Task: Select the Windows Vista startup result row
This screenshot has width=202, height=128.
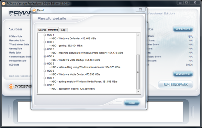Action: [x=76, y=60]
